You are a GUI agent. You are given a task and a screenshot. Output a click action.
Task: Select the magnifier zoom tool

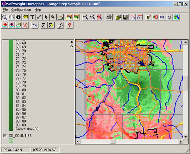click(5, 17)
